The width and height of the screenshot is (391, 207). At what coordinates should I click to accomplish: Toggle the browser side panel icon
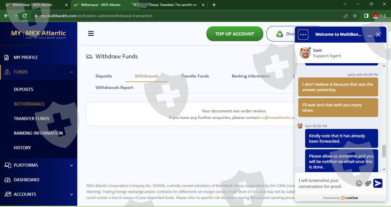coord(366,16)
